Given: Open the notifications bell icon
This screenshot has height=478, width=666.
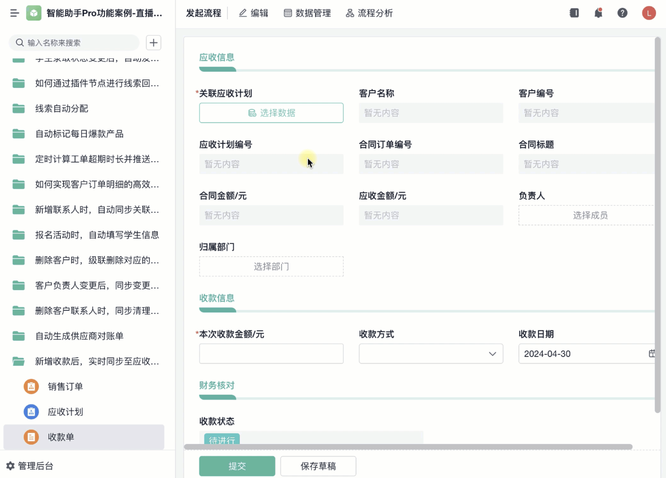Looking at the screenshot, I should click(598, 13).
